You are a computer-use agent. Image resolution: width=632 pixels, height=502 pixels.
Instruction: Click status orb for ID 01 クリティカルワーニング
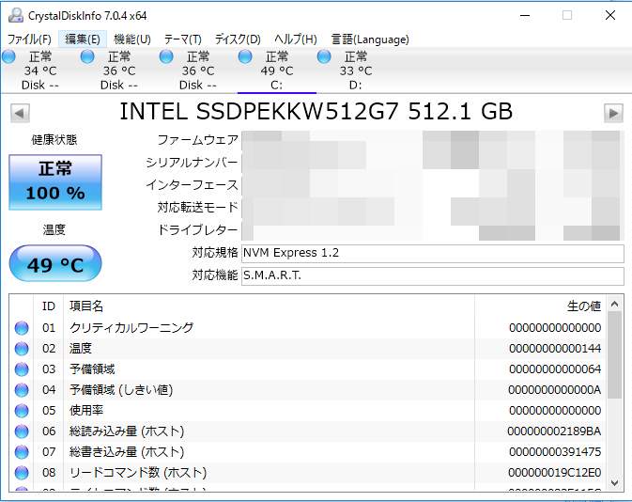click(x=22, y=328)
